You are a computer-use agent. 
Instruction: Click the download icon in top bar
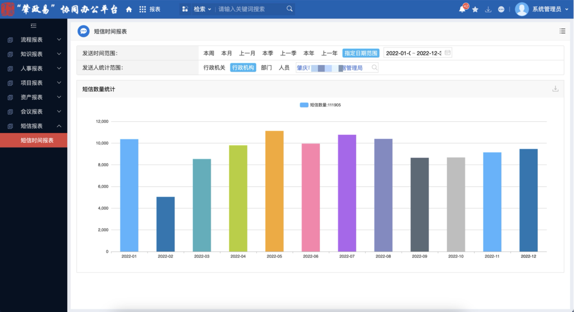coord(488,9)
